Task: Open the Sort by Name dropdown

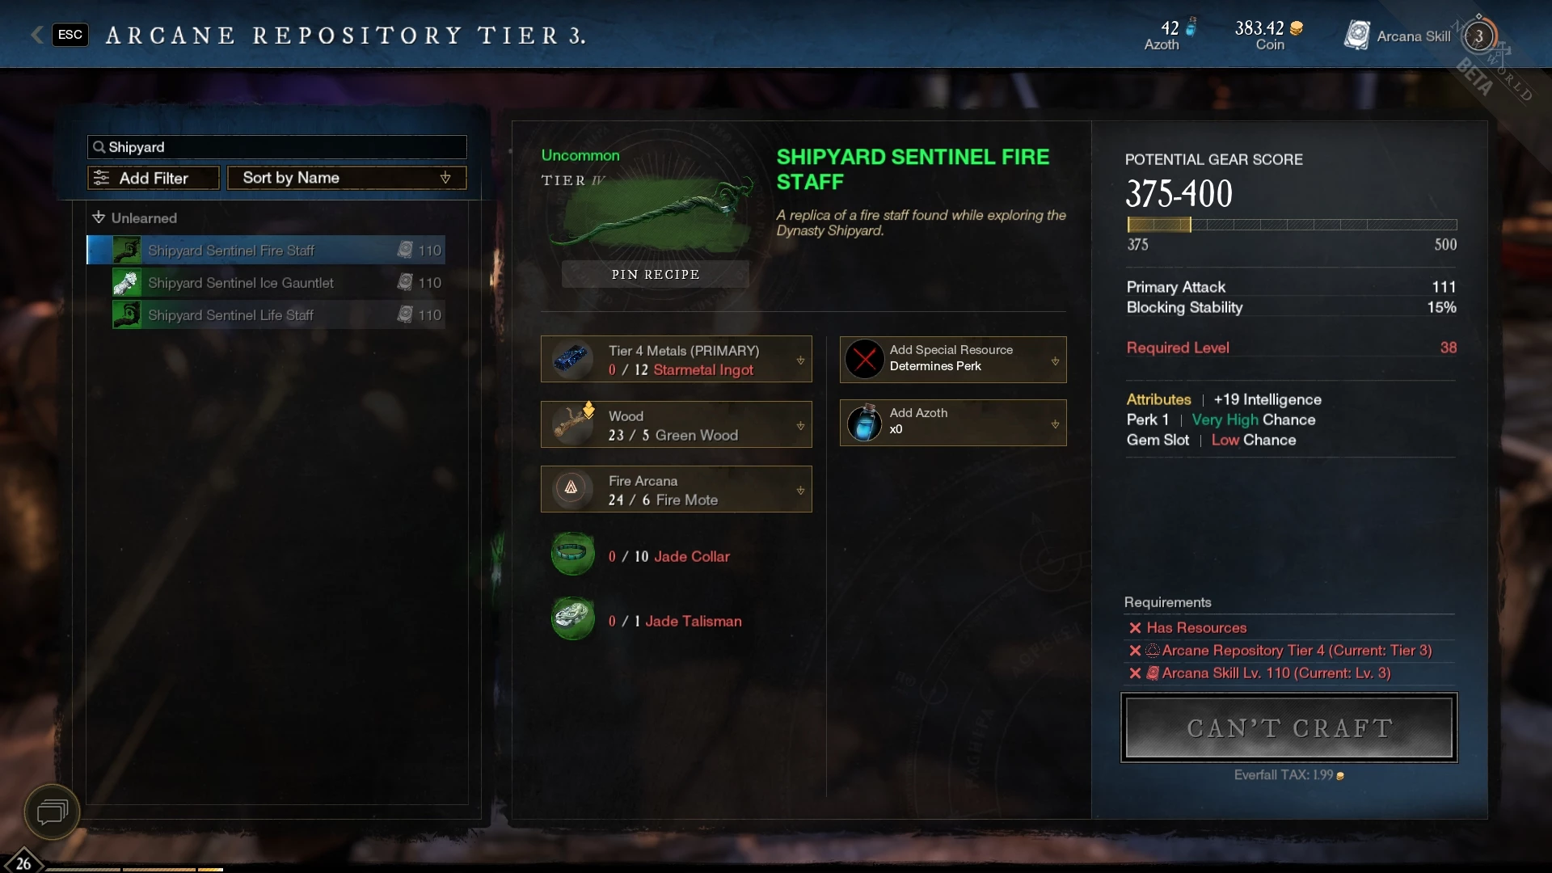Action: coord(347,178)
